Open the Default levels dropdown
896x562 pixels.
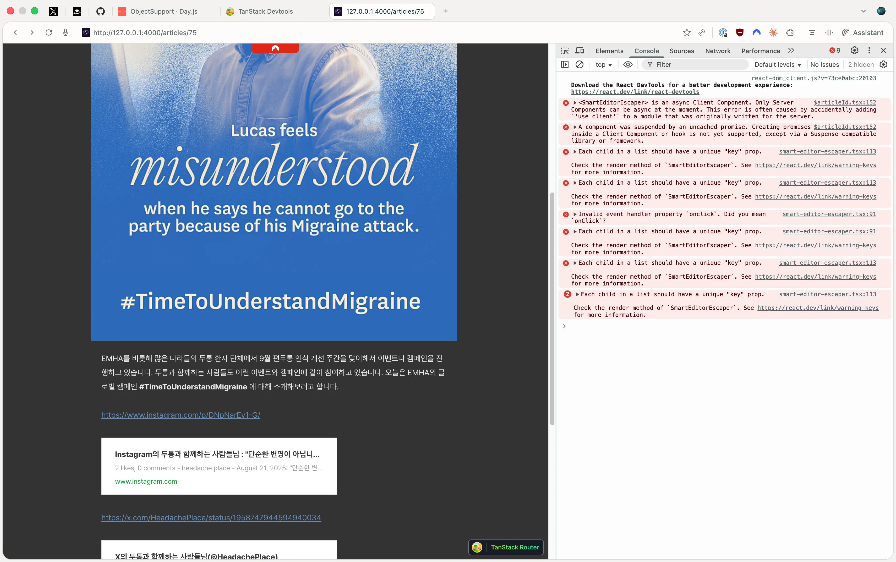pos(777,65)
